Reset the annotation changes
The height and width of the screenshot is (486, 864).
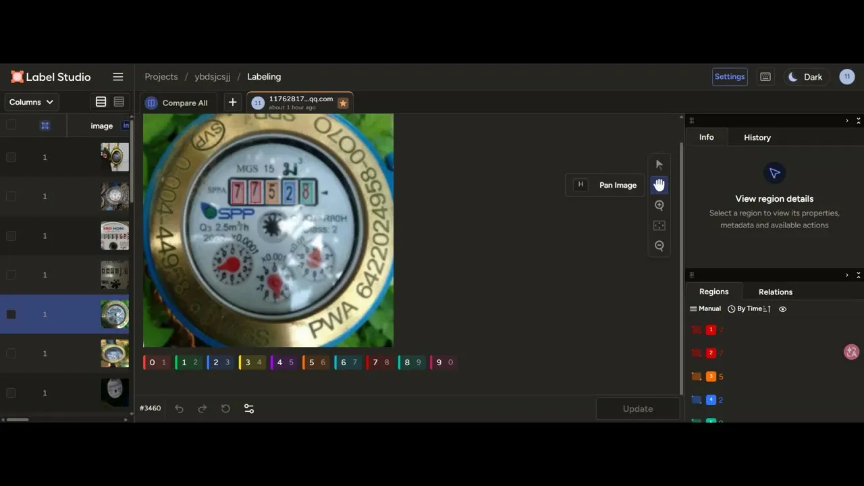225,408
